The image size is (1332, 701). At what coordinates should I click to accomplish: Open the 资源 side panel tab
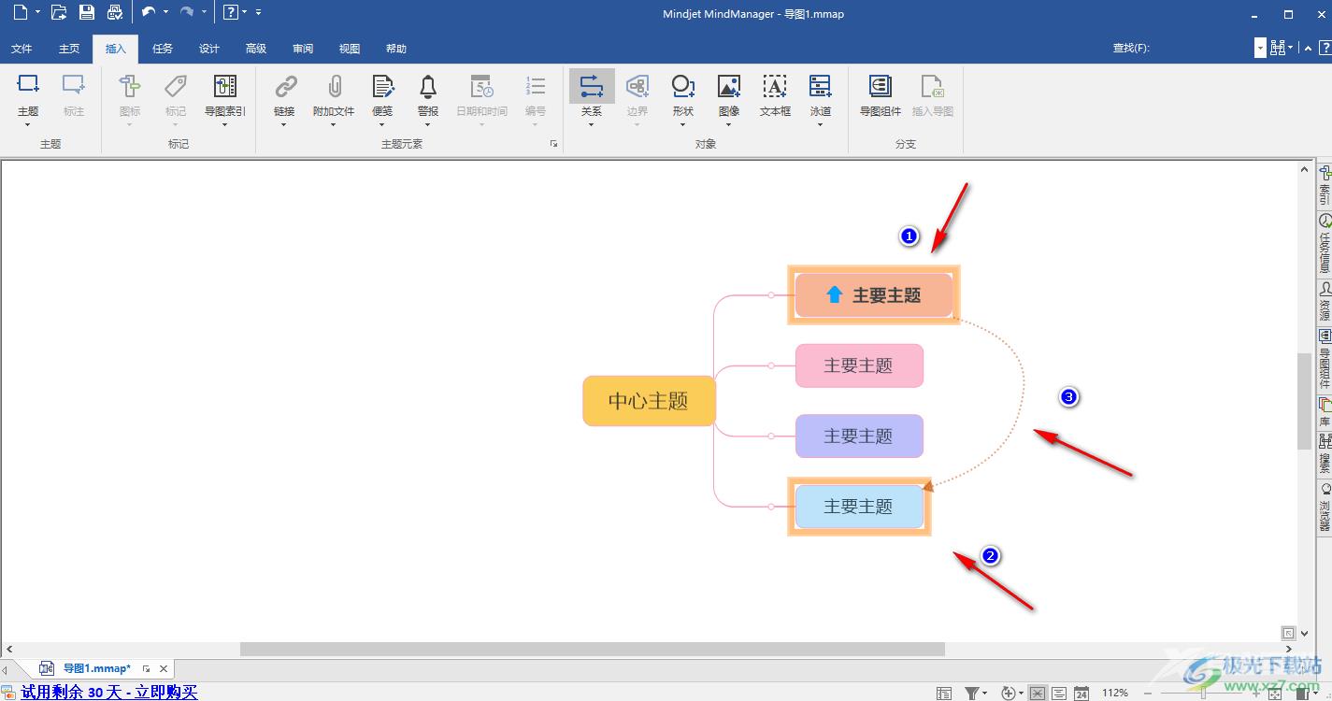[x=1325, y=301]
